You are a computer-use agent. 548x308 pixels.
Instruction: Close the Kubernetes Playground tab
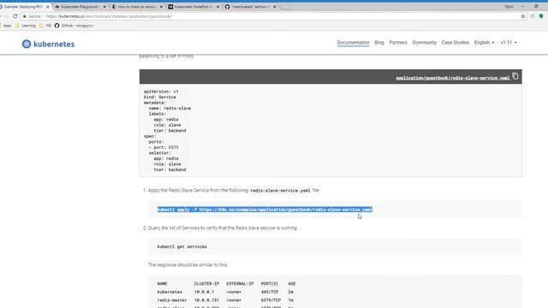[104, 7]
